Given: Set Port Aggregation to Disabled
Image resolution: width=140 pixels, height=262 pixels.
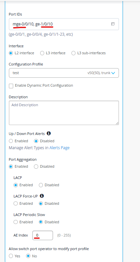Looking at the screenshot, I should tap(36, 167).
